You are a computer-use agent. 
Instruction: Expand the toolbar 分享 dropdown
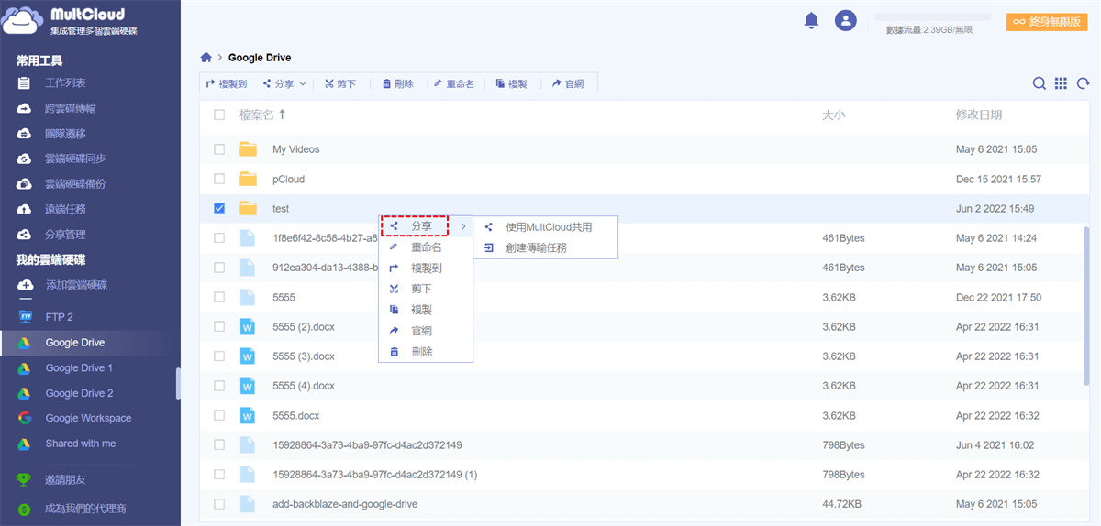click(x=284, y=83)
